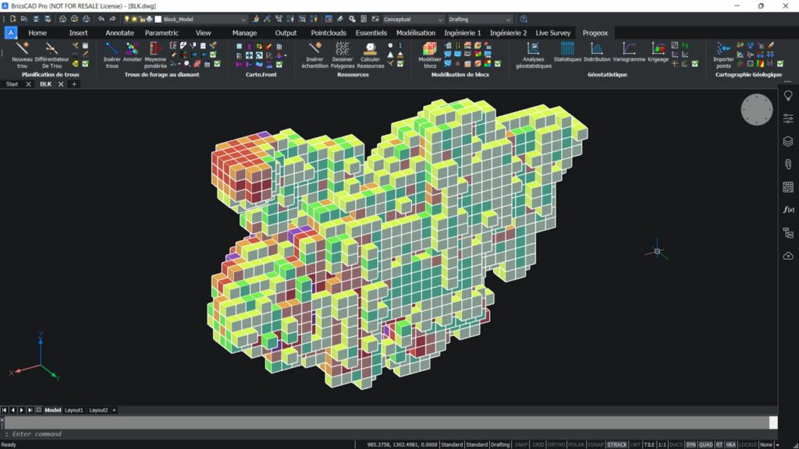Open the Help question mark icon

(524, 19)
